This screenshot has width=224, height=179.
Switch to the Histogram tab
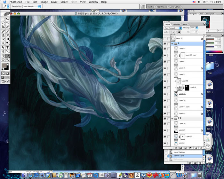pyautogui.click(x=210, y=14)
